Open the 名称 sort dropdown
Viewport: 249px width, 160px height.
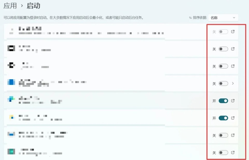(223, 18)
